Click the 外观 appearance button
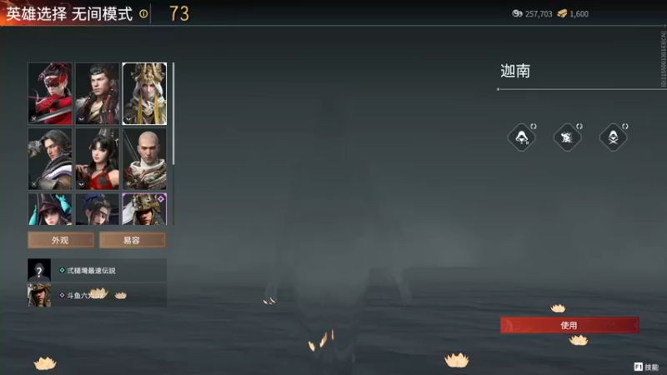 point(61,240)
